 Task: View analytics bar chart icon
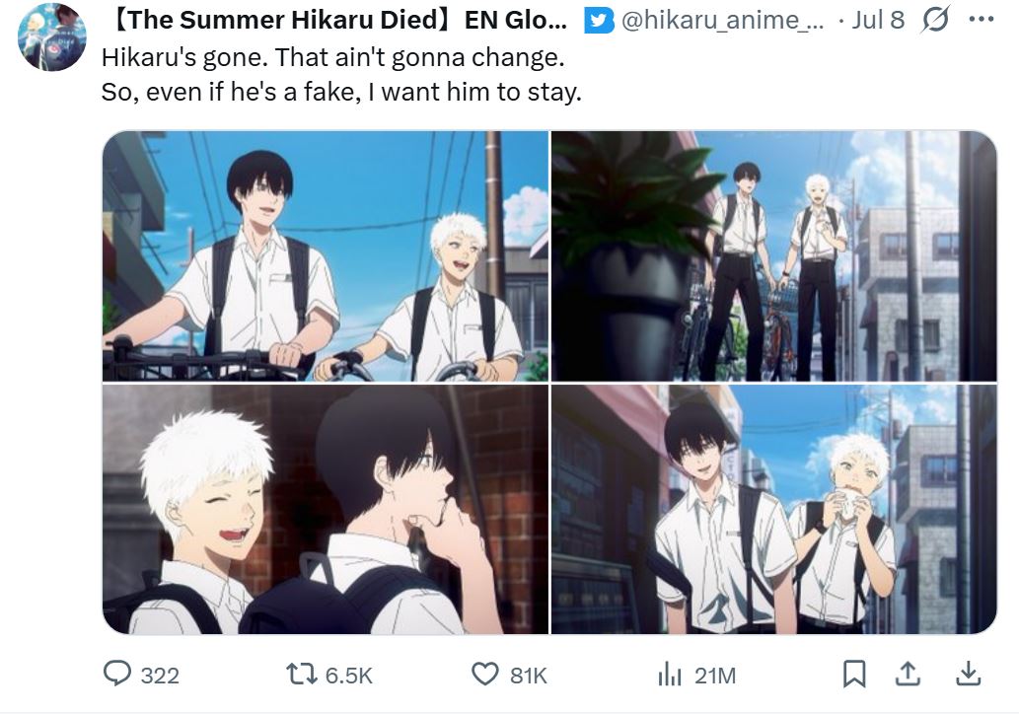[670, 675]
